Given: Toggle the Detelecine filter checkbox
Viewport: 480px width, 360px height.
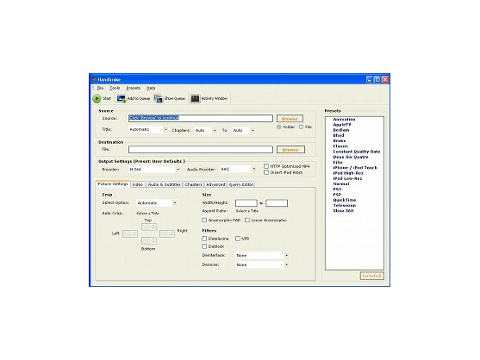Looking at the screenshot, I should coord(204,239).
